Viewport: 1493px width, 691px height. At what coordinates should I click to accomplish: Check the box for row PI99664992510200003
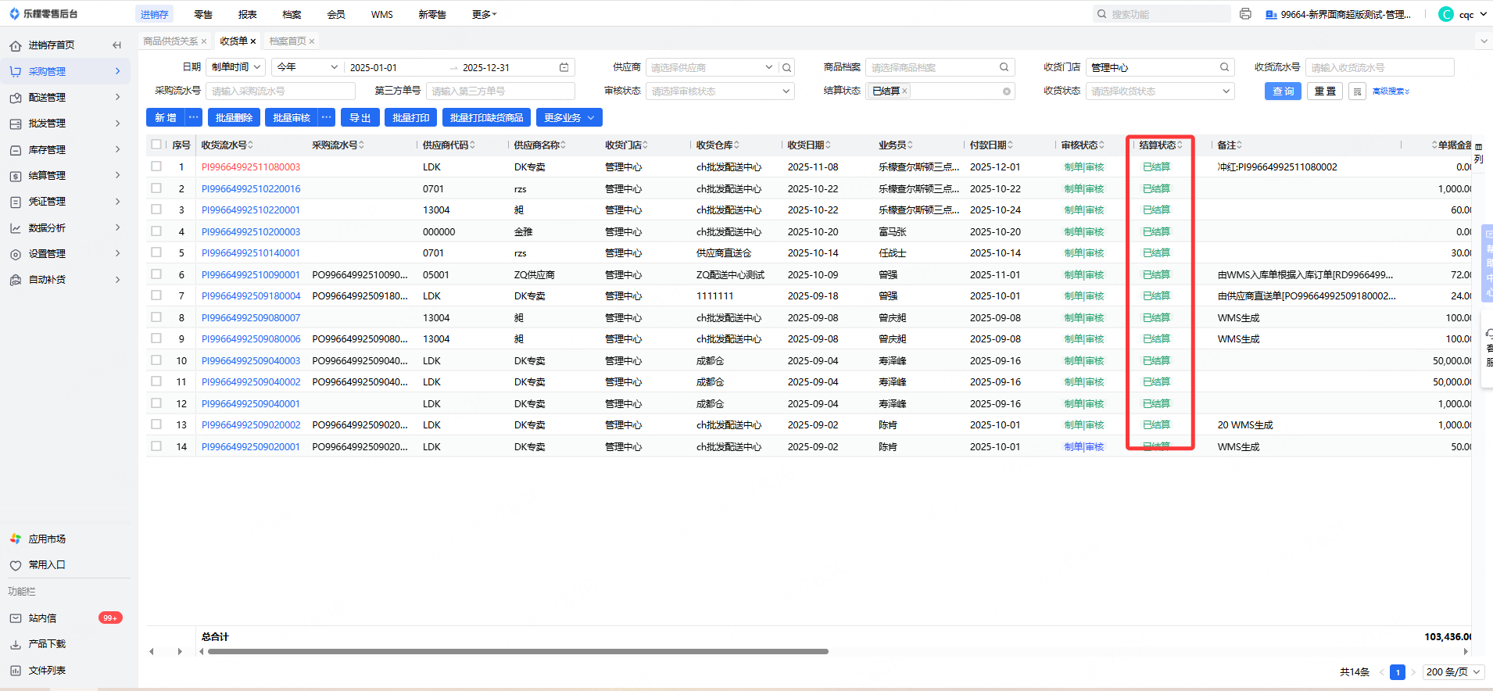pyautogui.click(x=156, y=231)
